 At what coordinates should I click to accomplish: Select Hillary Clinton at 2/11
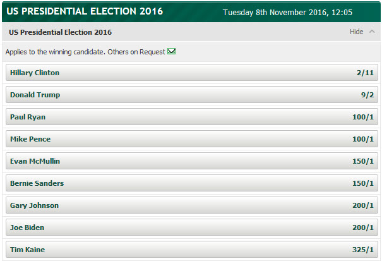coord(192,73)
